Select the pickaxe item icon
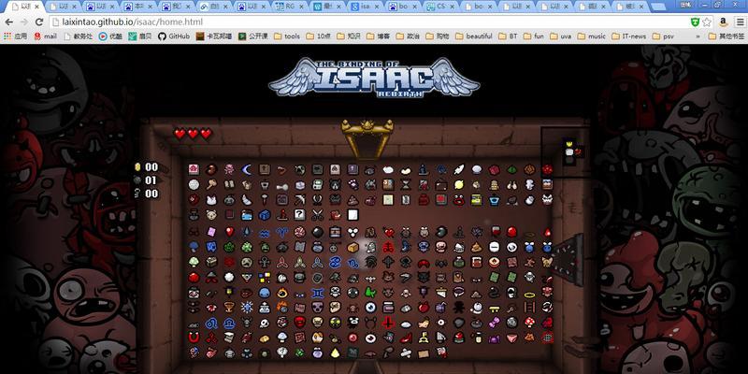Image resolution: width=748 pixels, height=374 pixels. pyautogui.click(x=299, y=200)
